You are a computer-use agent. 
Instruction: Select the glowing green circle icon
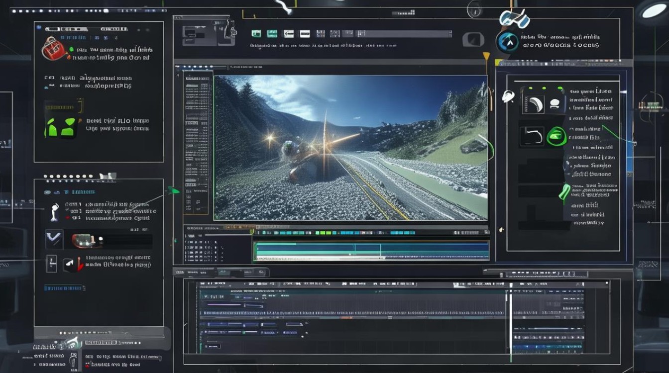(556, 136)
